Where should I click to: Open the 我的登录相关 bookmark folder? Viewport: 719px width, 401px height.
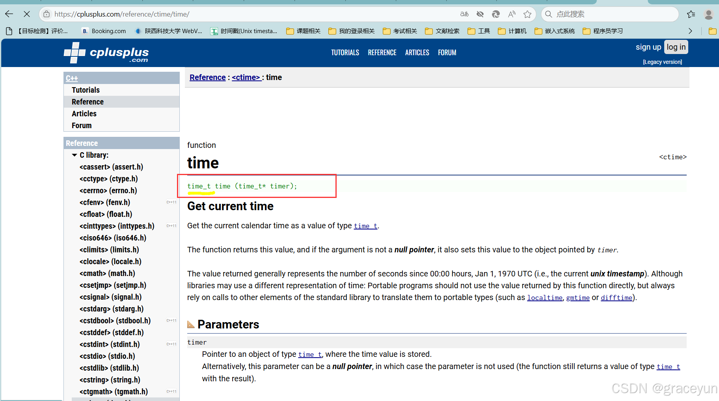[352, 31]
